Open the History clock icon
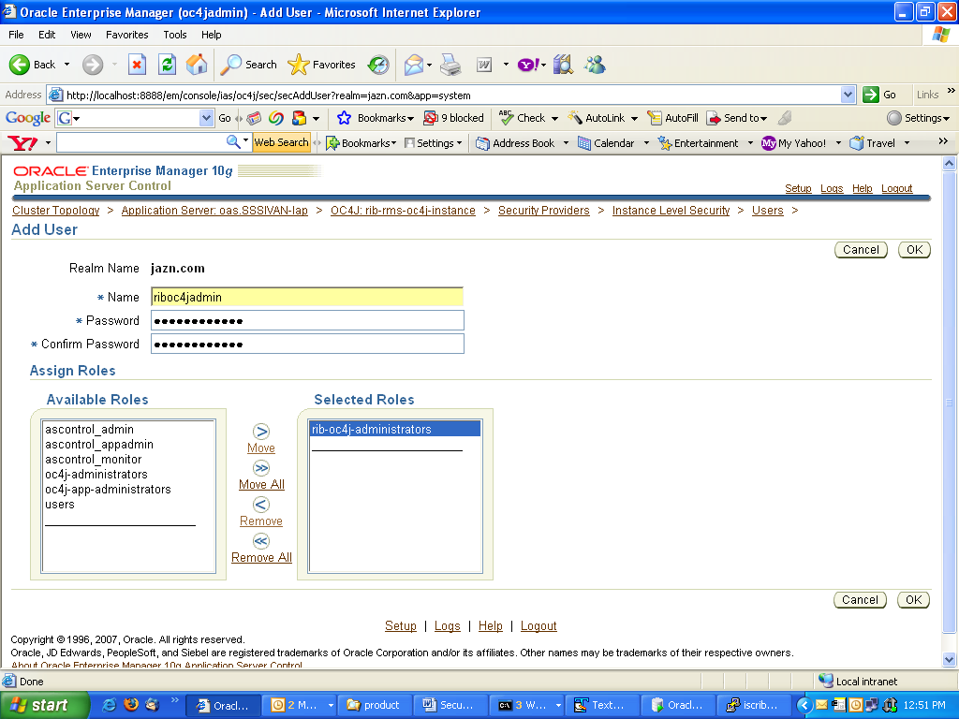Screen dimensions: 959x719 pos(378,65)
